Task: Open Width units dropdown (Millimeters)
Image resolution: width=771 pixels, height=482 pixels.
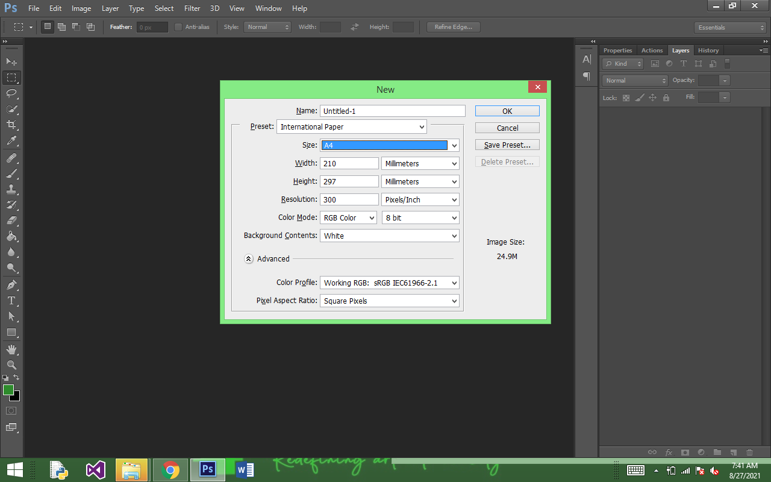Action: (x=420, y=163)
